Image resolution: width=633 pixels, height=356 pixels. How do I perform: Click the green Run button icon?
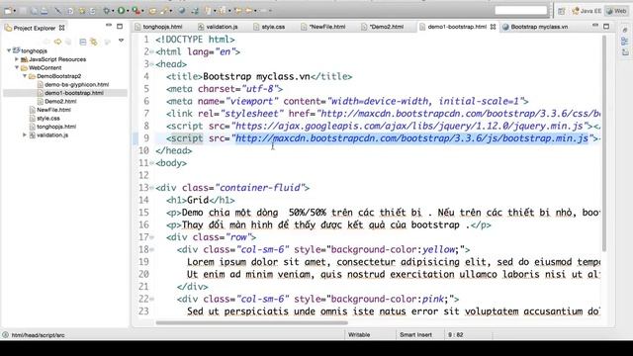[121, 11]
